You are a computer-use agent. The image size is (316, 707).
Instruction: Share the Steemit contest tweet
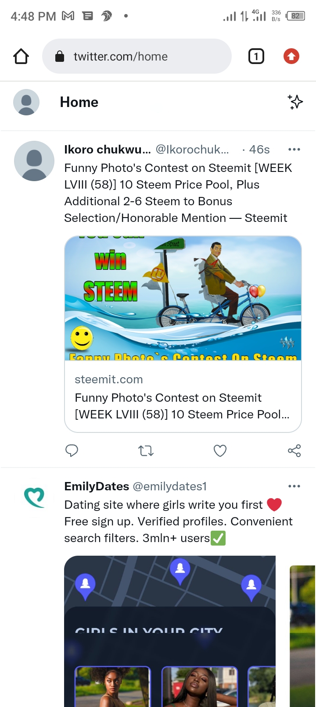coord(294,450)
